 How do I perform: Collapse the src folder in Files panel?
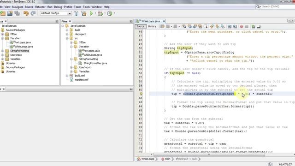tap(67, 38)
